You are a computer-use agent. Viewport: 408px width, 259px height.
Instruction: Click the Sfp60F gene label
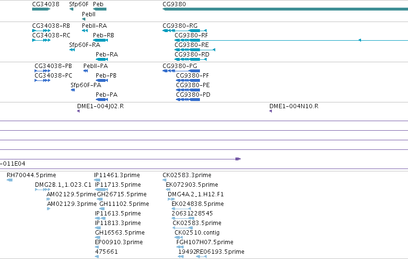coord(79,4)
